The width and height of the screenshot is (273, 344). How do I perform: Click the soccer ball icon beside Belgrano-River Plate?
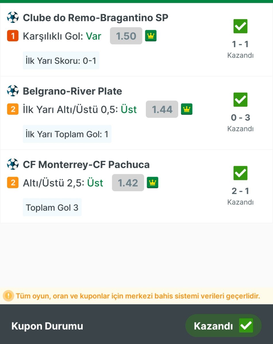pos(13,91)
